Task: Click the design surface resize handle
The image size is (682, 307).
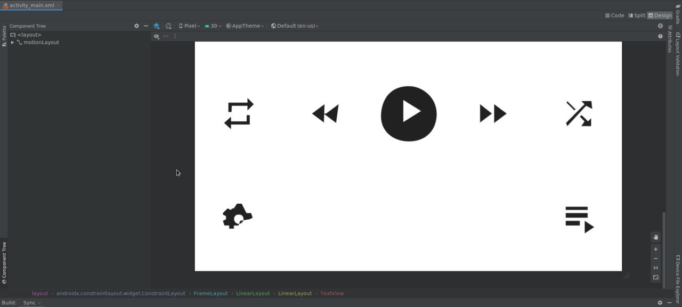Action: coord(627,276)
